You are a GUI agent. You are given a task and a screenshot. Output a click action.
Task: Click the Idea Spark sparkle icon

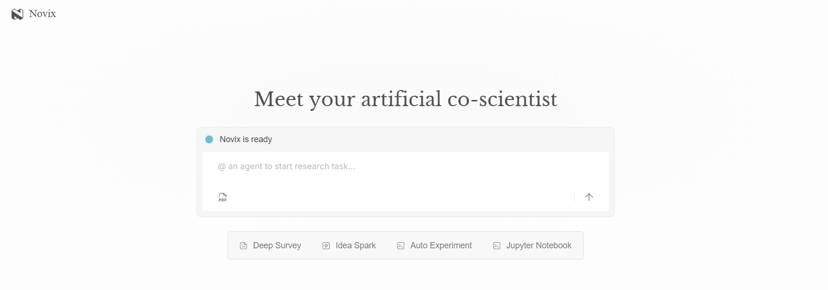(326, 245)
